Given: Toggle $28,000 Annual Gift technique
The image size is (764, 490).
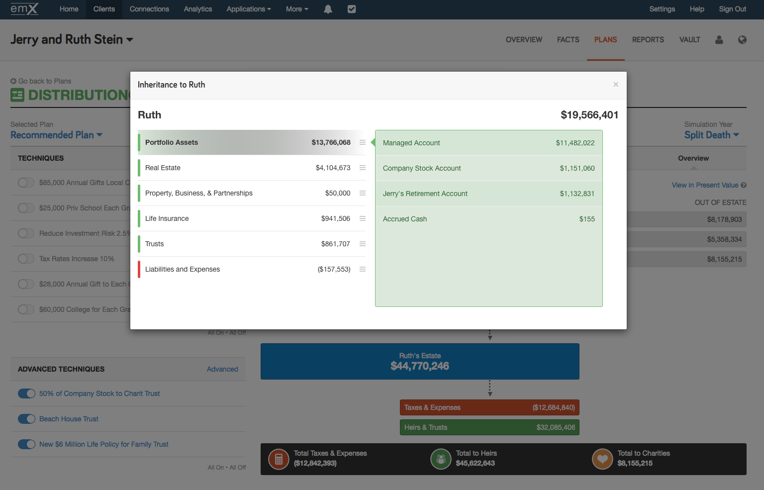Looking at the screenshot, I should [x=26, y=284].
